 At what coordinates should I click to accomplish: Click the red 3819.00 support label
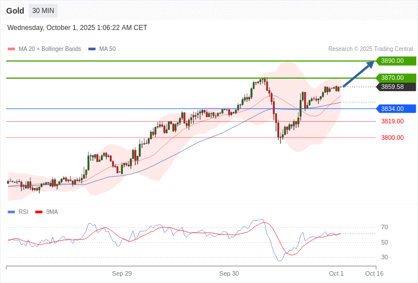392,121
